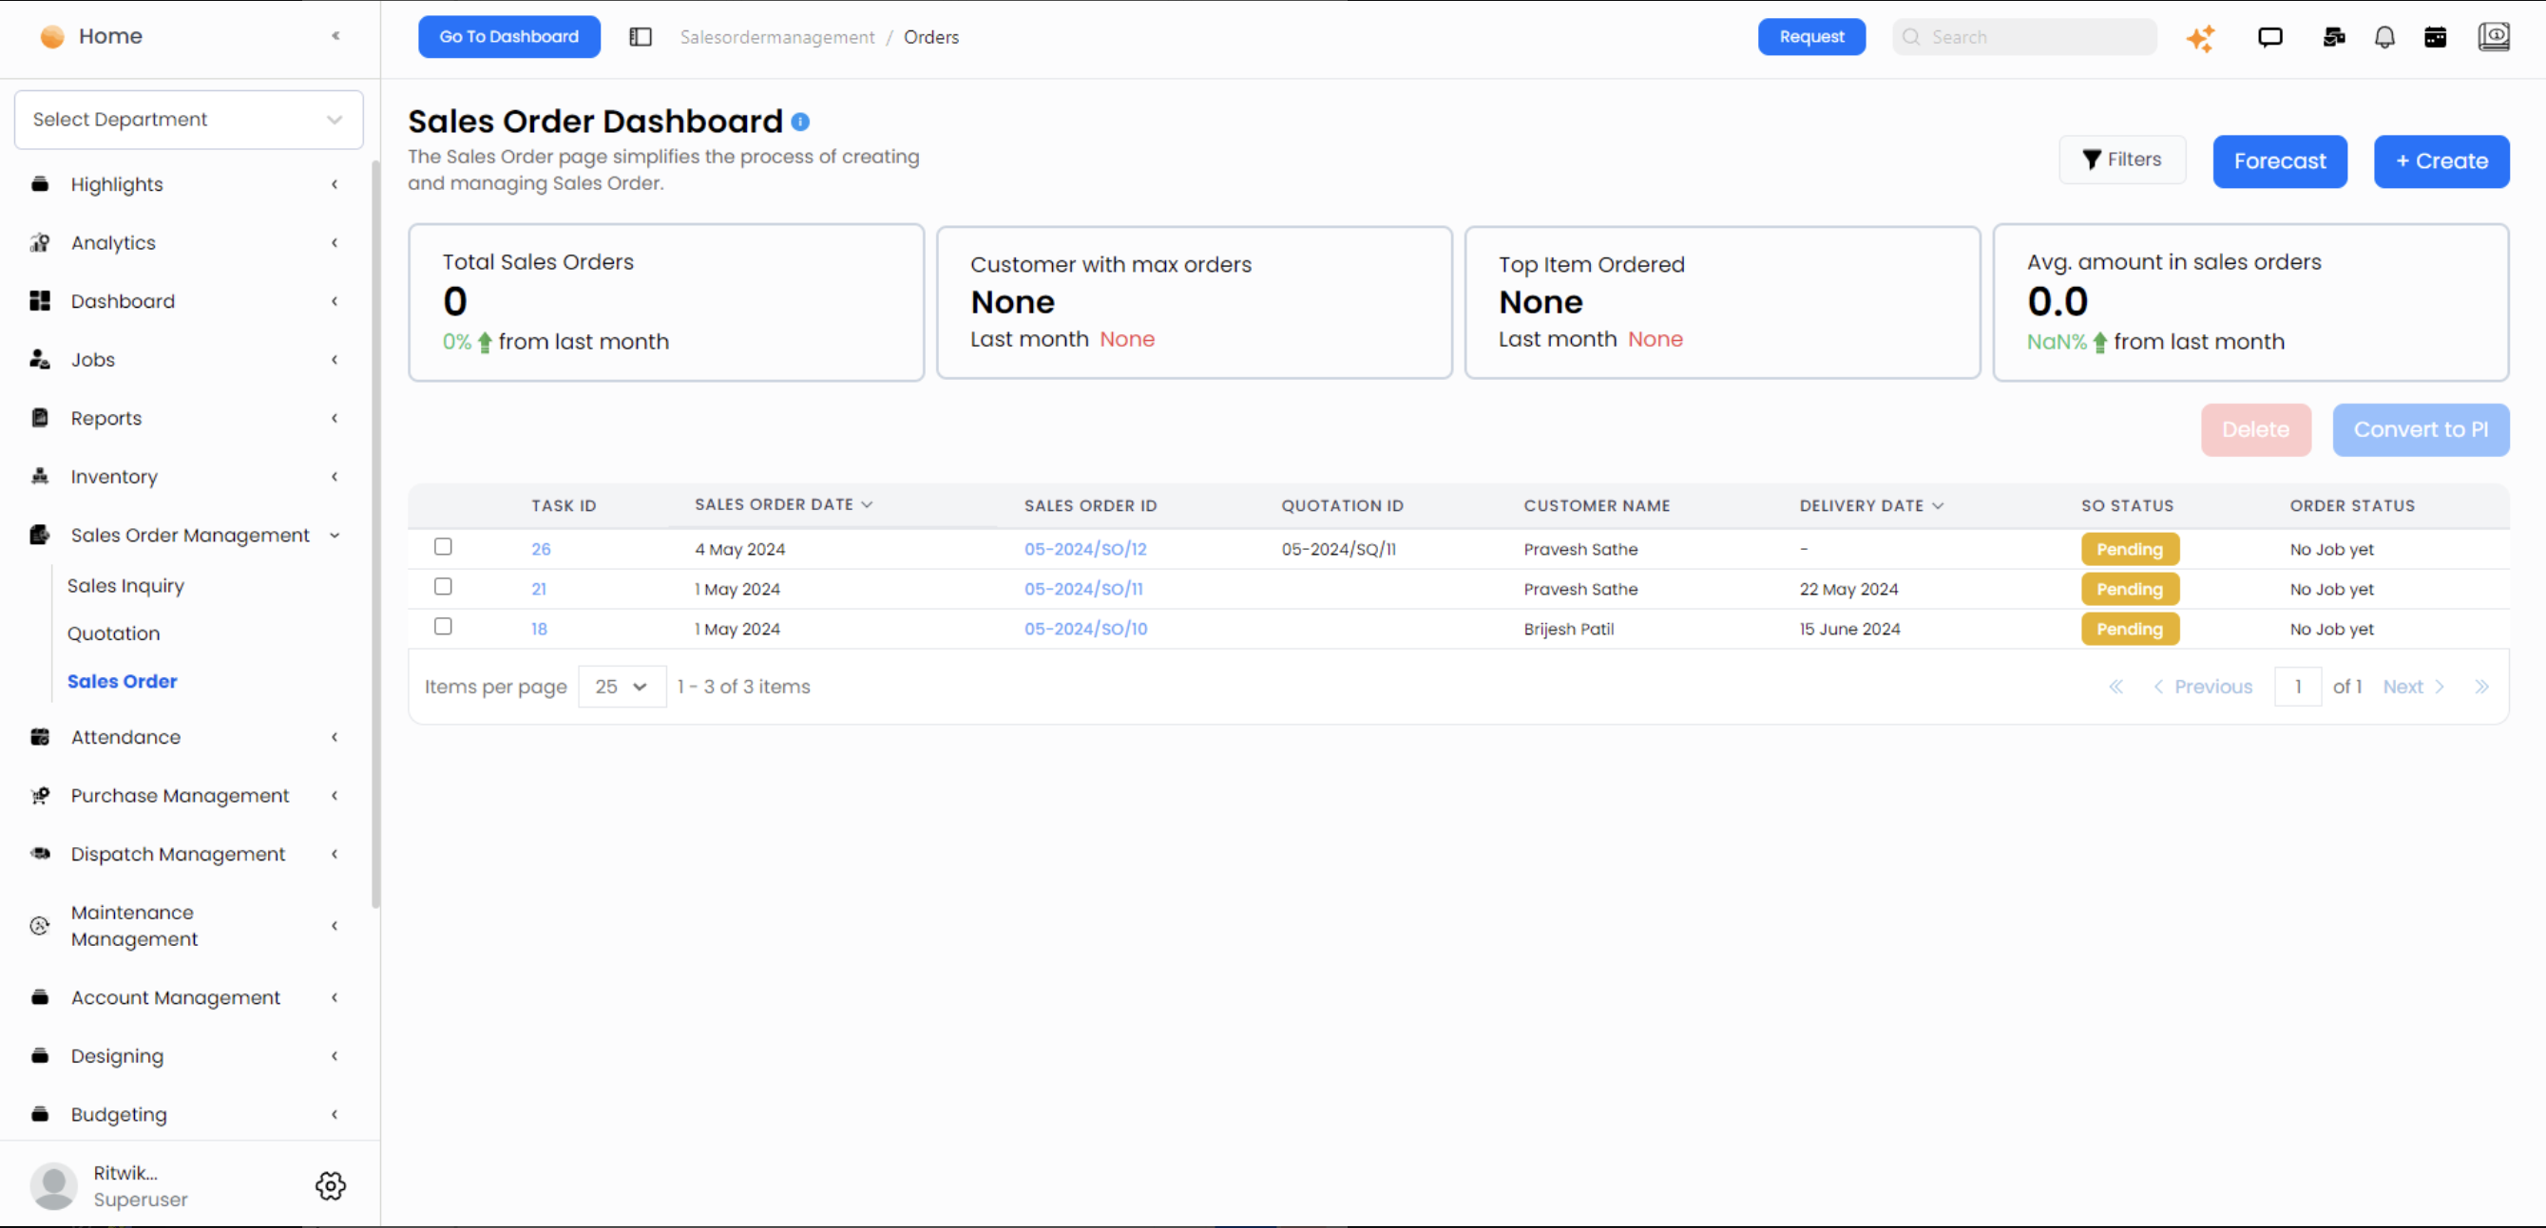The height and width of the screenshot is (1228, 2546).
Task: Expand the Purchase Management menu
Action: pyautogui.click(x=180, y=795)
